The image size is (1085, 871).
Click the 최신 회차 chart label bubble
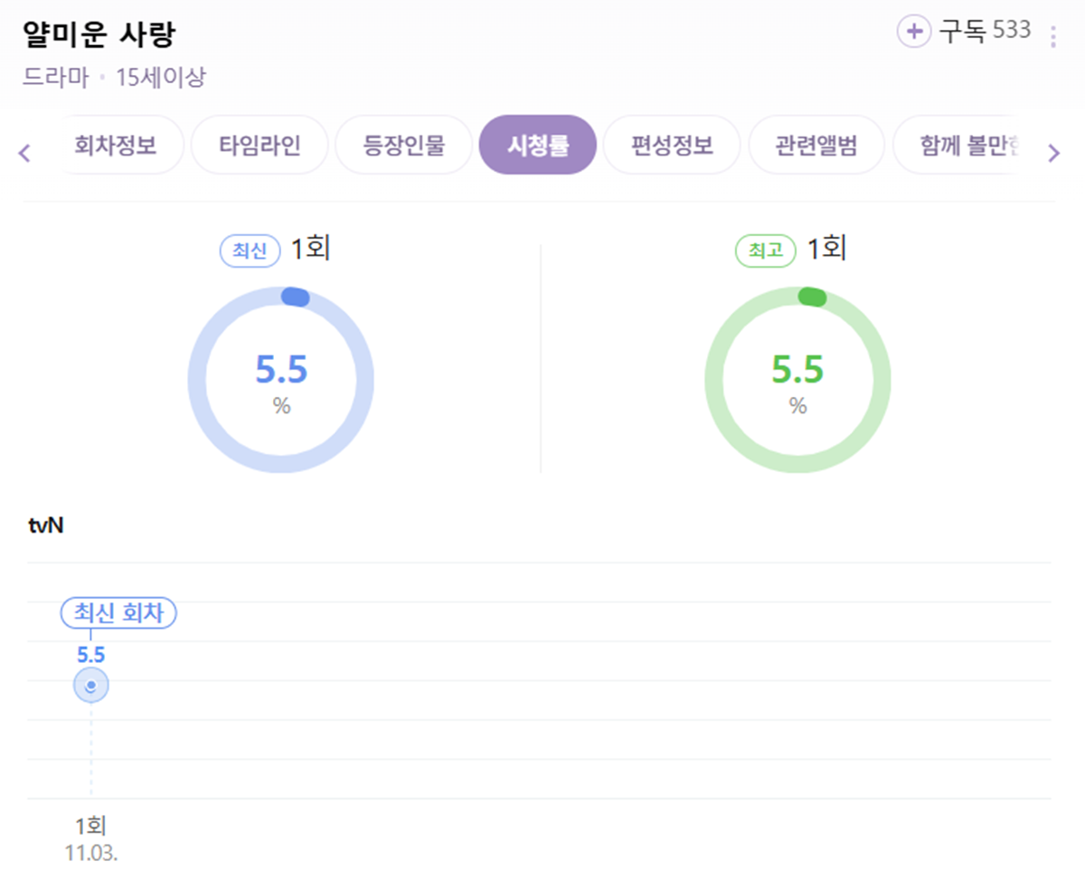(118, 613)
